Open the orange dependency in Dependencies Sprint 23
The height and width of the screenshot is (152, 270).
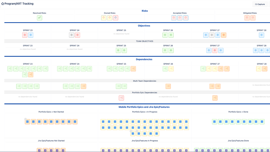click(31, 75)
